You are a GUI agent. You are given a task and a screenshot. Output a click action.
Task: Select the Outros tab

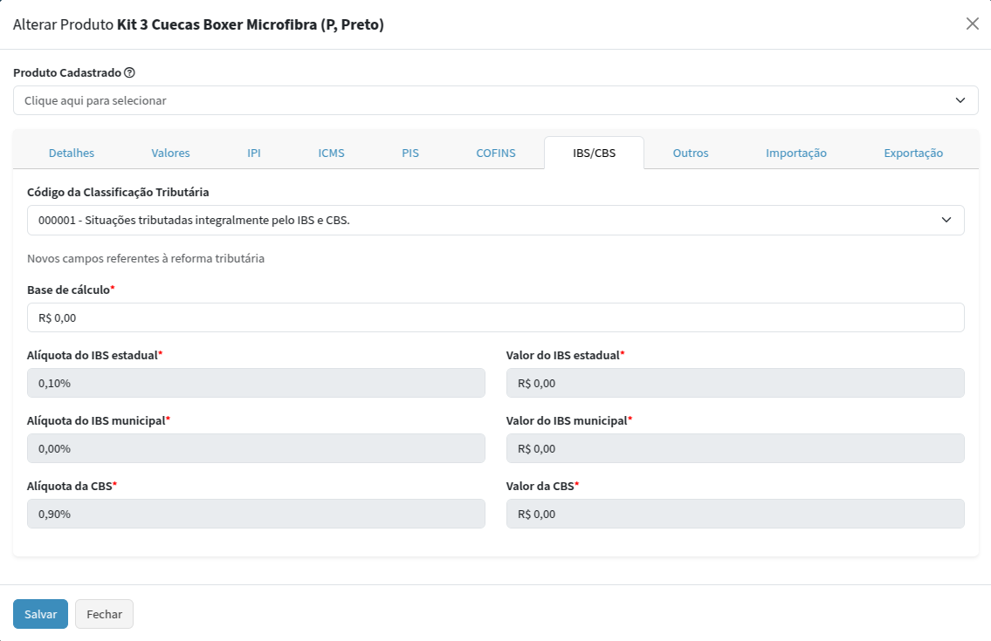point(691,153)
